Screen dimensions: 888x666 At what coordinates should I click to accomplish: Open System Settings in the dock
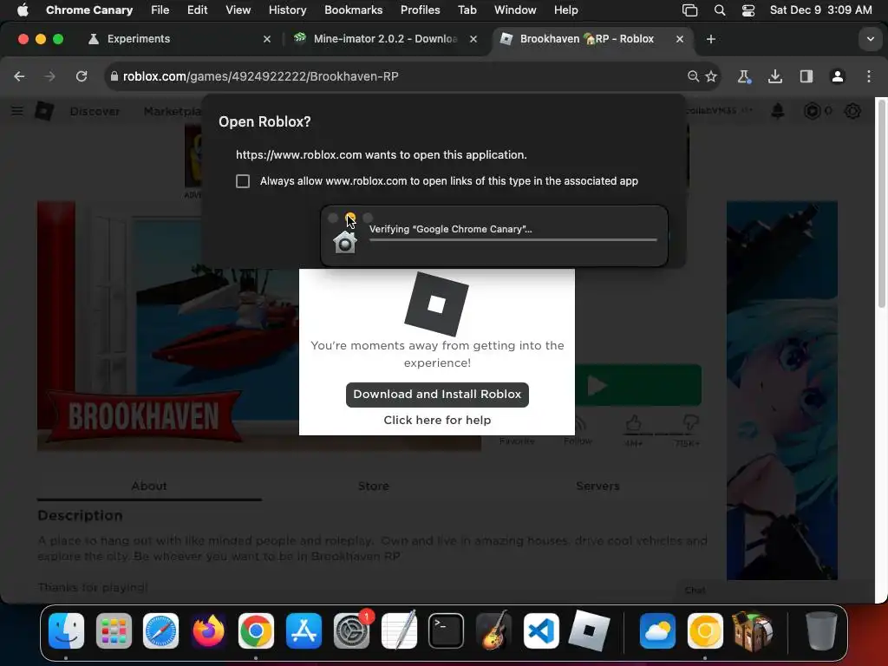tap(351, 630)
